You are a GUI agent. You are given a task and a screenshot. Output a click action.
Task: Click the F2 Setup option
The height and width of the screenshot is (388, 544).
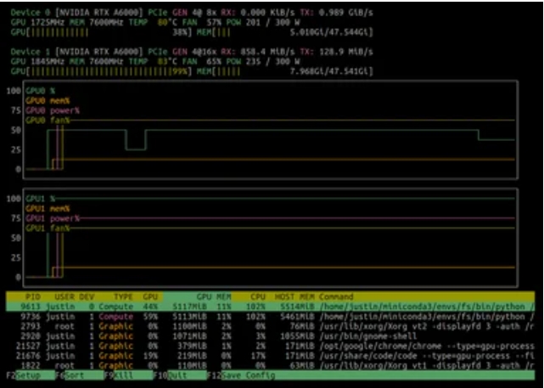27,374
